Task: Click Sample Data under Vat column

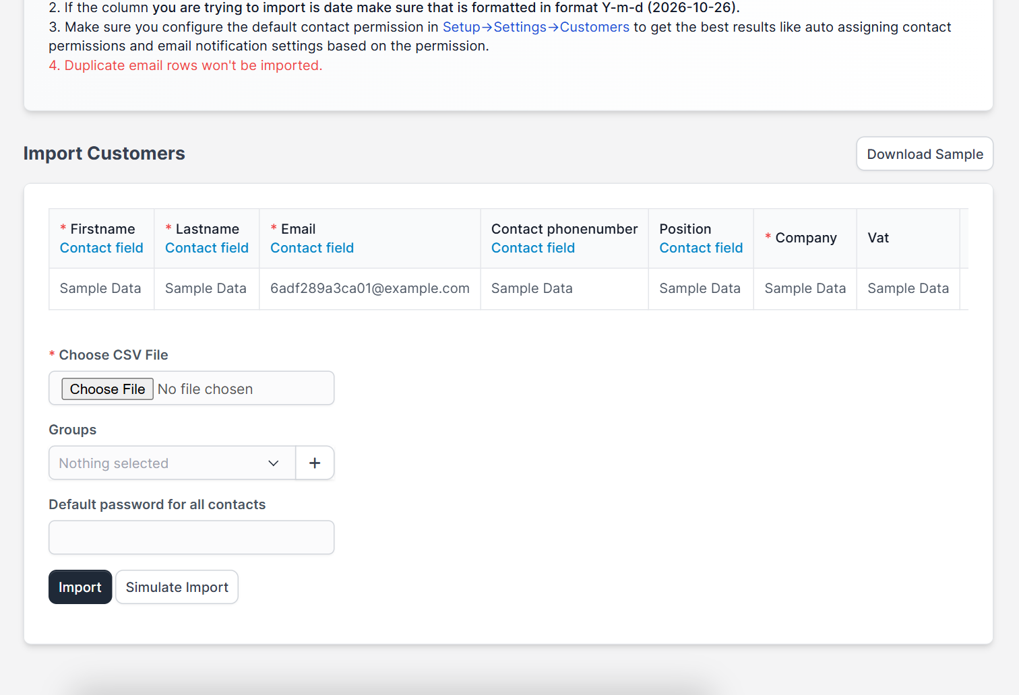Action: click(908, 288)
